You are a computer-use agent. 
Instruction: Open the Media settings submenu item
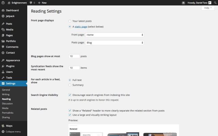click(5, 108)
